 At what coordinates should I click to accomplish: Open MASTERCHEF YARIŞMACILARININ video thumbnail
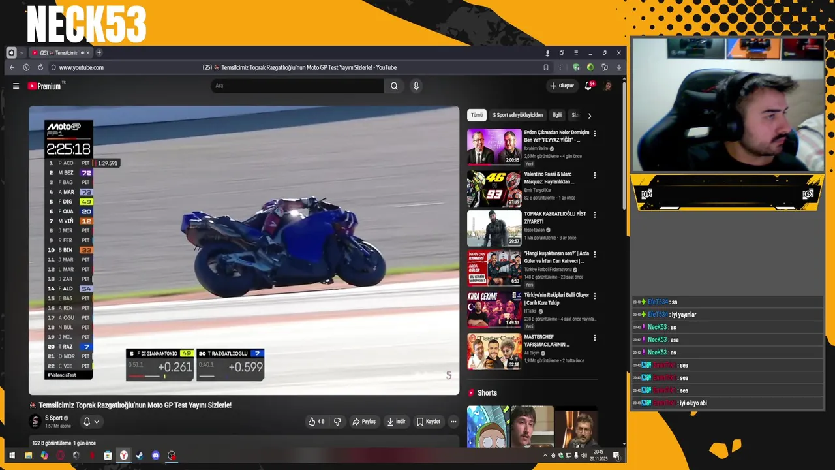[x=494, y=351]
